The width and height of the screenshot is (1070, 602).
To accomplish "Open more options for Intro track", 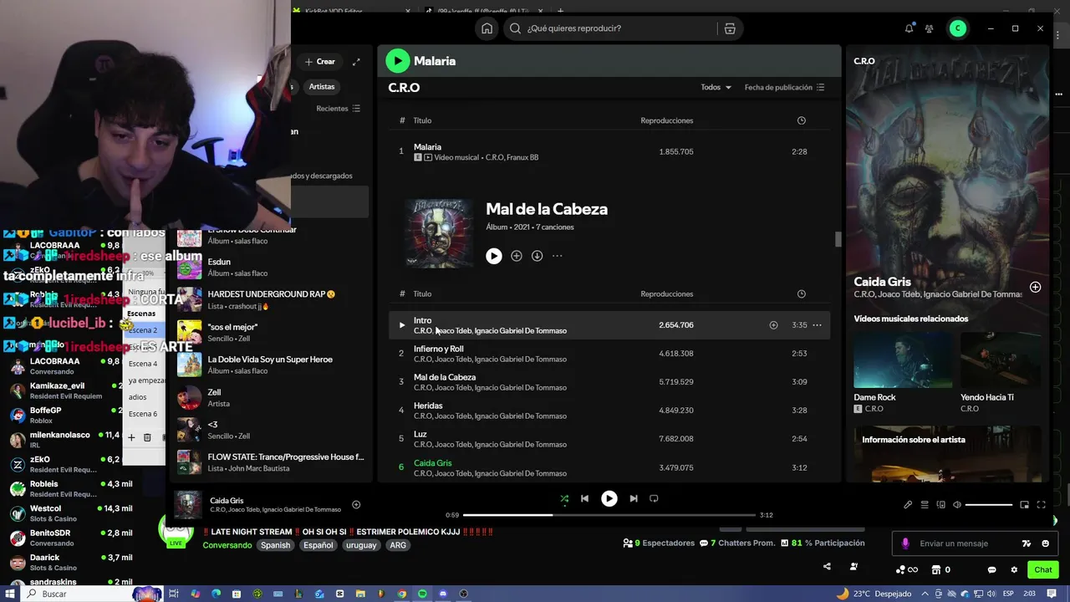I will click(x=817, y=325).
